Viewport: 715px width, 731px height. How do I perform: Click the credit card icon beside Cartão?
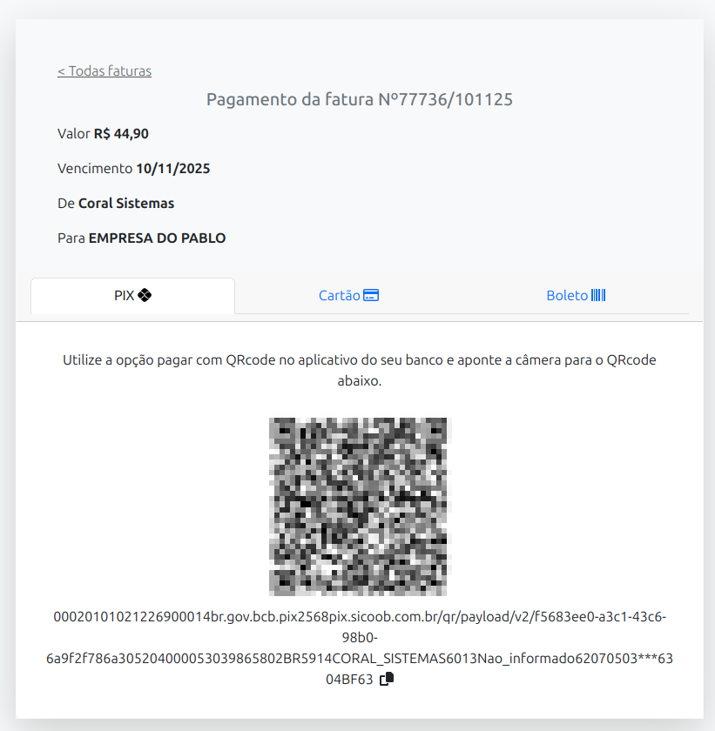pos(371,295)
